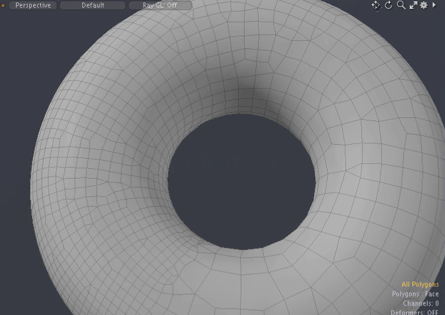Expand the right-pointing arrow in viewport controls
This screenshot has height=315, width=445.
click(x=435, y=5)
